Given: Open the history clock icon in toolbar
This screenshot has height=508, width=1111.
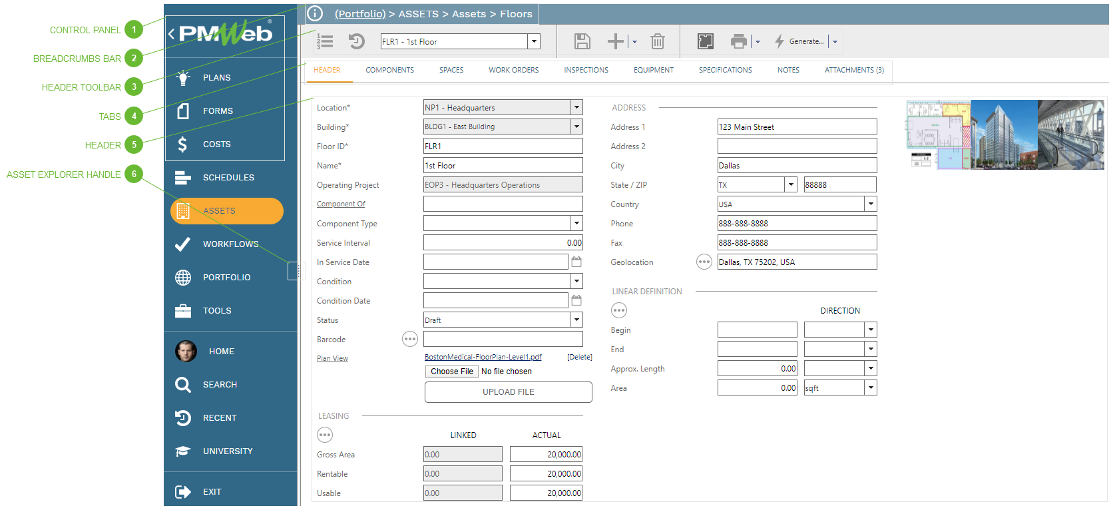Looking at the screenshot, I should (x=357, y=41).
